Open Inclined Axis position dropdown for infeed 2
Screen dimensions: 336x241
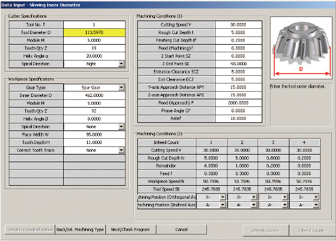(x=254, y=205)
